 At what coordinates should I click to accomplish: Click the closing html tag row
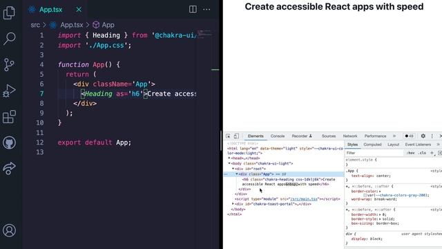(x=235, y=214)
